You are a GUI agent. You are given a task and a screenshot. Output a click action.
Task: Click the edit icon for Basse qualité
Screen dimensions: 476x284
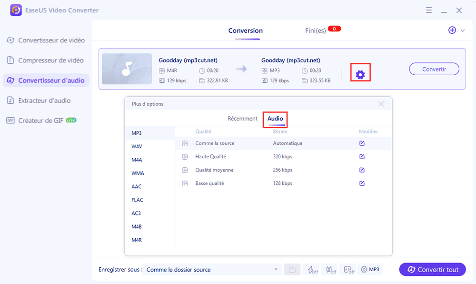point(362,183)
